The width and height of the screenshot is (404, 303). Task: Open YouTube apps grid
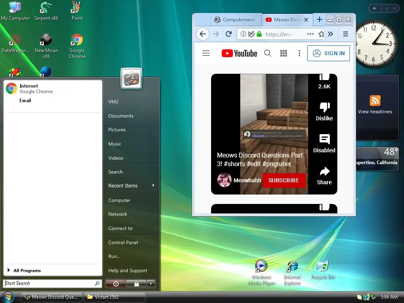(x=283, y=53)
